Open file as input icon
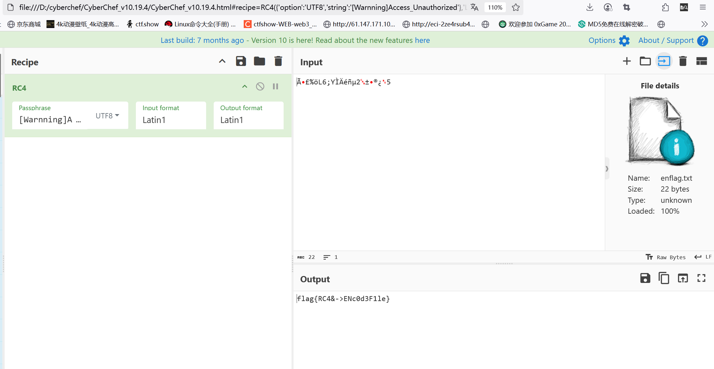This screenshot has width=714, height=369. 664,61
